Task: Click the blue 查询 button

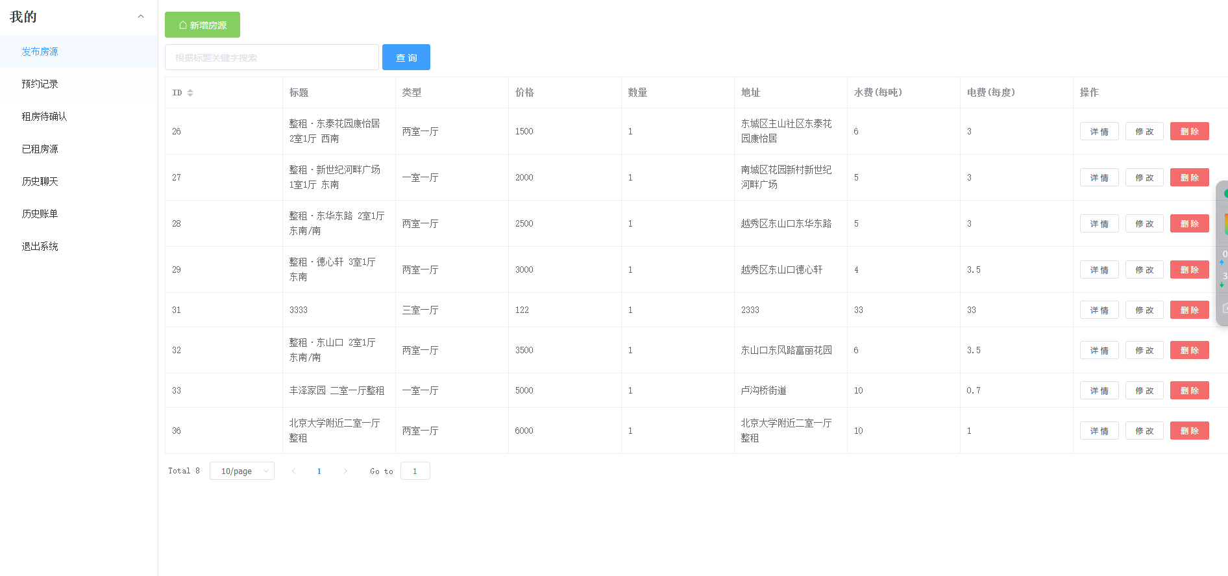Action: click(406, 57)
